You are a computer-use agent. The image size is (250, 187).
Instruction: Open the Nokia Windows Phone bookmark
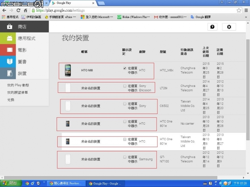click(x=134, y=17)
